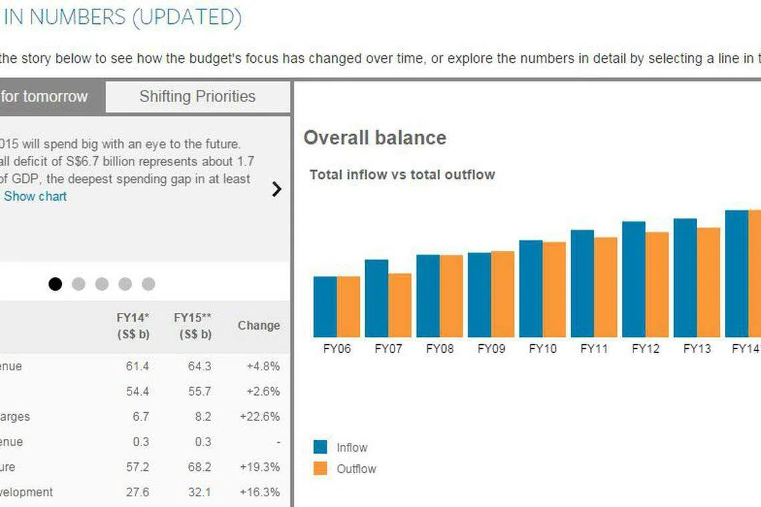
Task: Select the fourth carousel dot
Action: pos(125,284)
